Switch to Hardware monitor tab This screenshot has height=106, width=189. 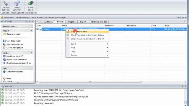tap(98, 22)
